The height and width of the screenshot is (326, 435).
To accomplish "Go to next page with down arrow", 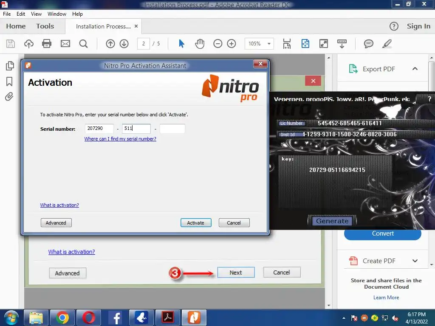I will tap(124, 44).
